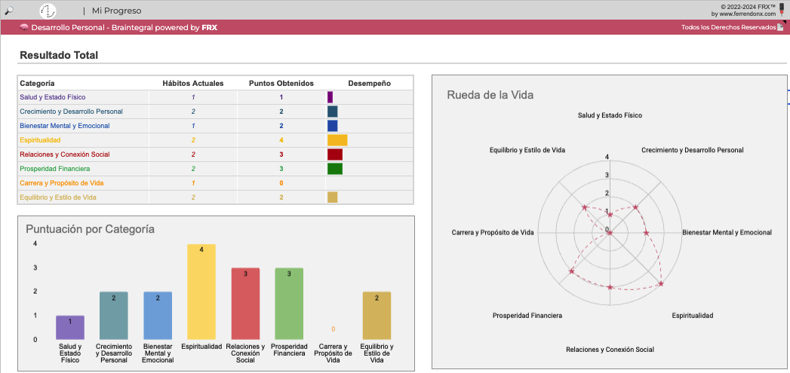Click Hábitos Actuales value for Salud row
The image size is (790, 373).
point(193,97)
